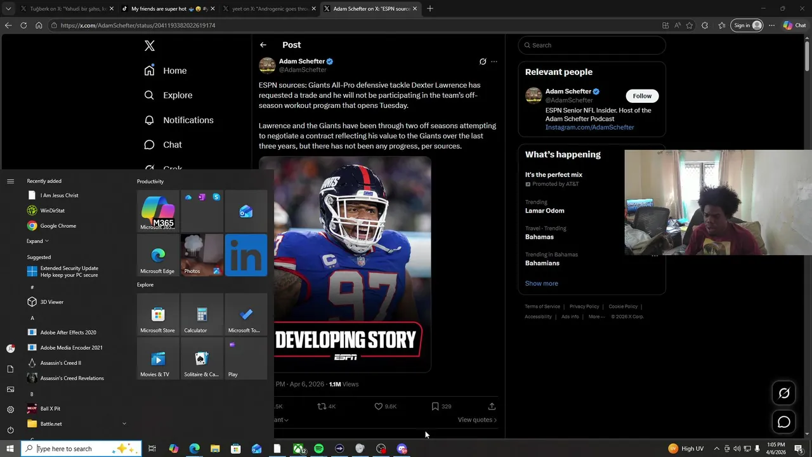Open the Microsoft To Do tile
The image size is (812, 457).
pos(246,314)
